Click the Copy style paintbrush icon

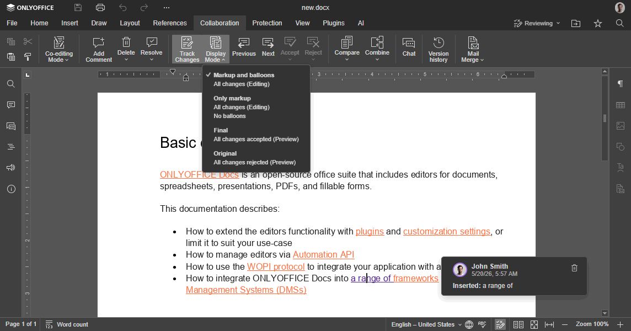pos(28,57)
